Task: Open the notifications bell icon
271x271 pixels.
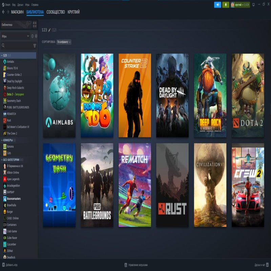Action: tap(226, 5)
